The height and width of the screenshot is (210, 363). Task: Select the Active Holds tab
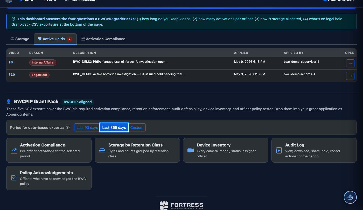click(x=55, y=39)
